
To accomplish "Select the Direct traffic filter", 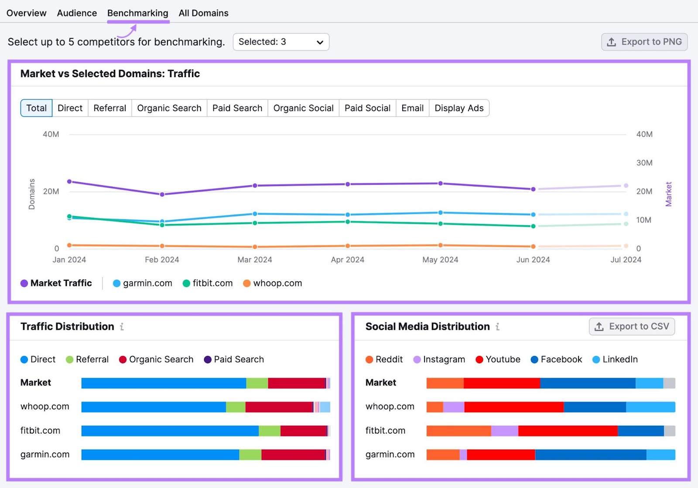I will (70, 108).
